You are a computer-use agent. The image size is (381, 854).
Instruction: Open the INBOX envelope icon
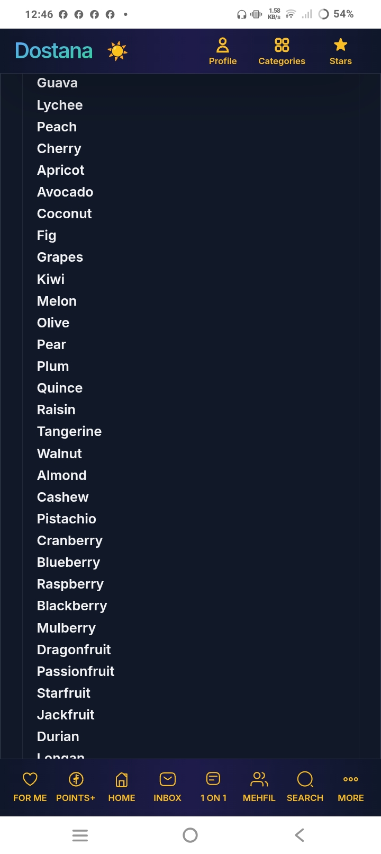(167, 779)
